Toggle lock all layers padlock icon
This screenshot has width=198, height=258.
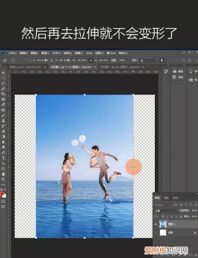click(181, 216)
